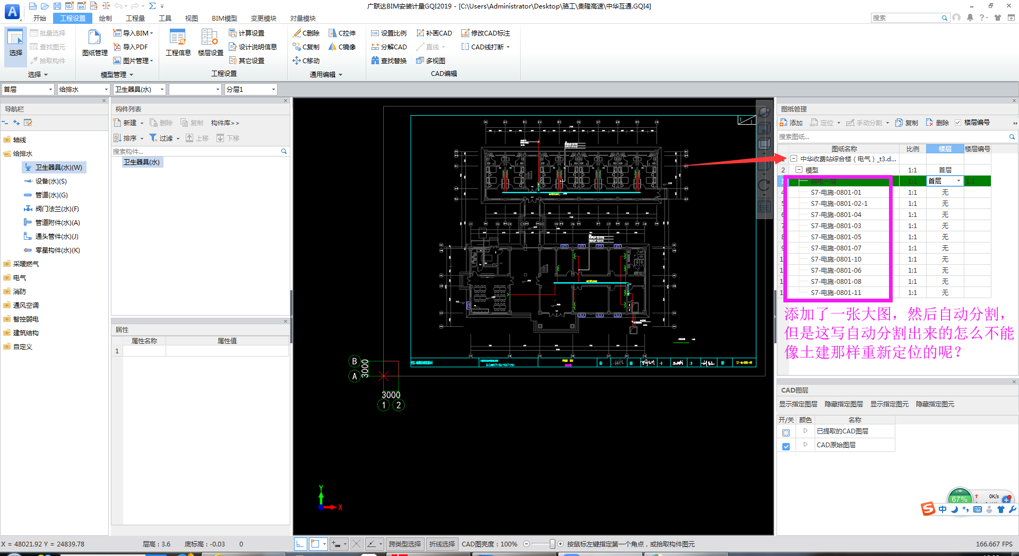The height and width of the screenshot is (556, 1019).
Task: Collapse 中华收费站综合楼 drawing node
Action: click(x=793, y=159)
